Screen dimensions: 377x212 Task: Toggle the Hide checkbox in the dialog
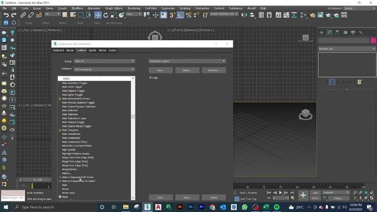tap(151, 78)
